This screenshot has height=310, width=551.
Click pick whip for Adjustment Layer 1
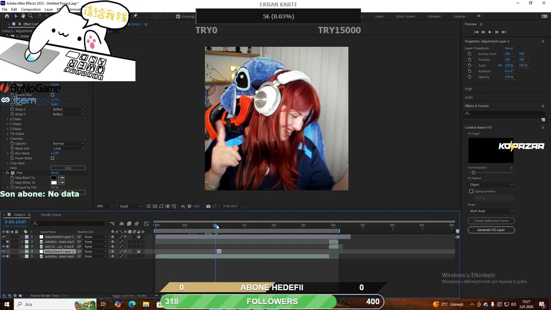79,237
